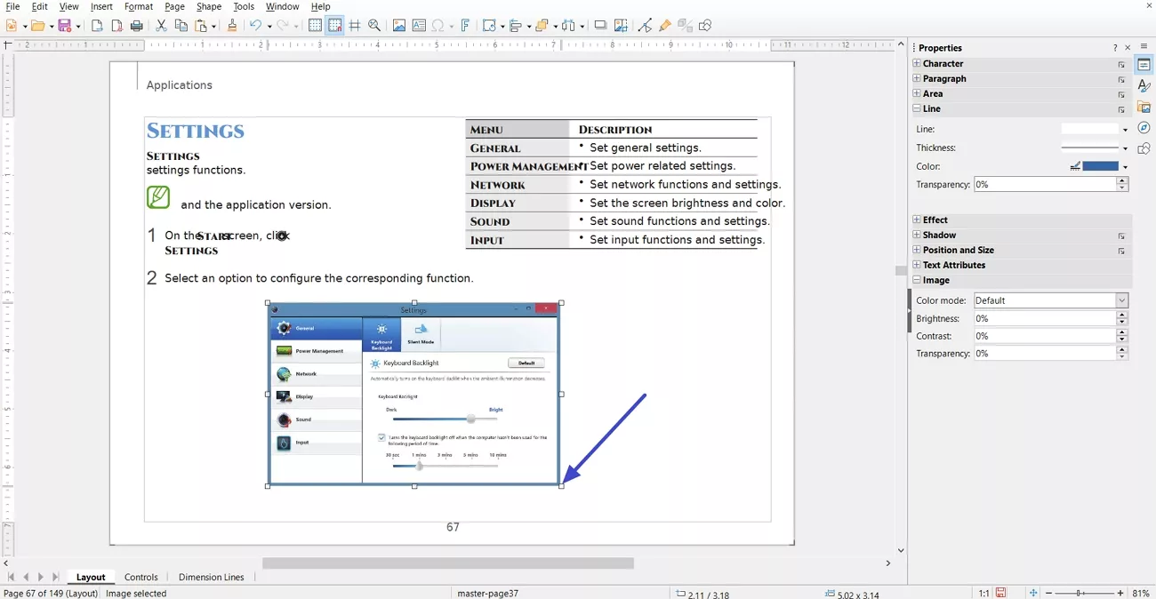The image size is (1156, 599).
Task: Click the blue line Color swatch
Action: [1100, 166]
